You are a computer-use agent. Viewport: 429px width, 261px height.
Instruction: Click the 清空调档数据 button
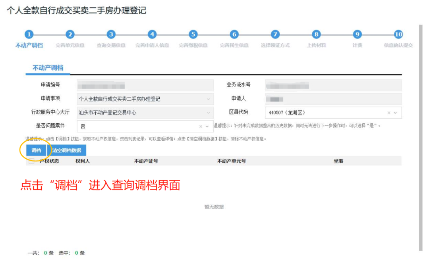click(x=66, y=151)
